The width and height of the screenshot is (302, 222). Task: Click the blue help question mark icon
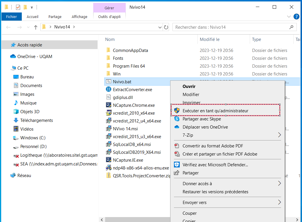[x=296, y=17]
